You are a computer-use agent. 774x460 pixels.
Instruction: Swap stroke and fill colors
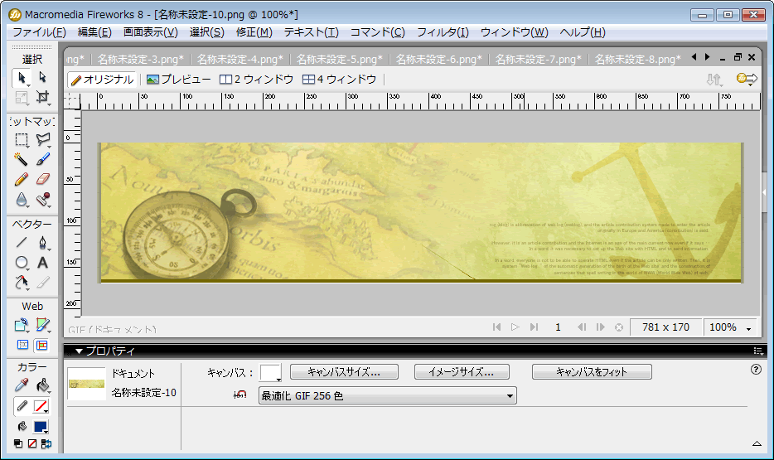pos(46,444)
